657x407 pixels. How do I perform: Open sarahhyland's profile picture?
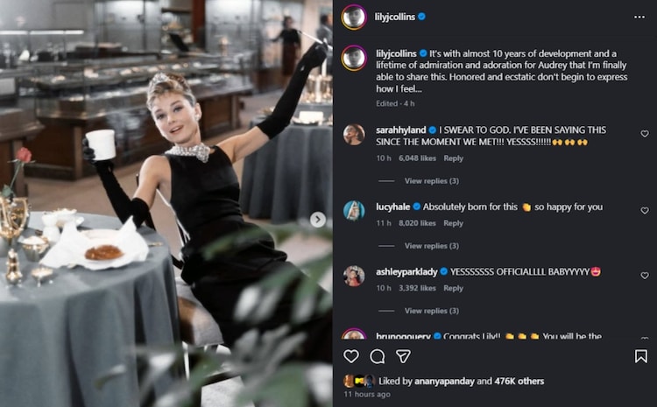point(354,134)
